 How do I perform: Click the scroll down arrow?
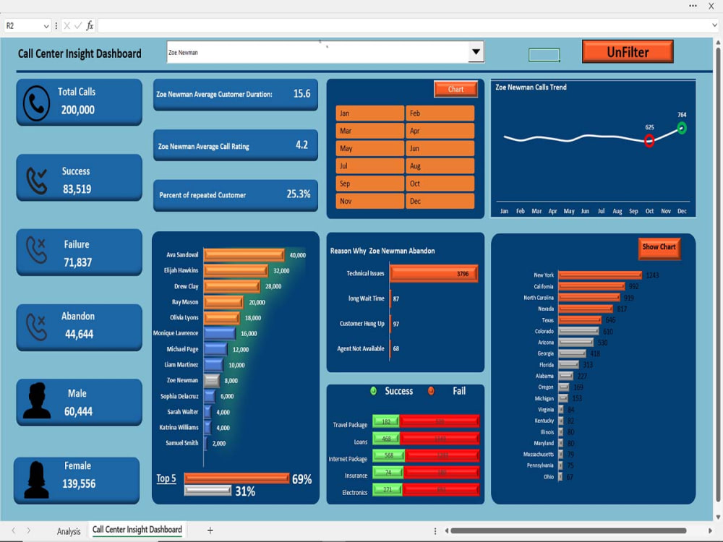tap(718, 517)
